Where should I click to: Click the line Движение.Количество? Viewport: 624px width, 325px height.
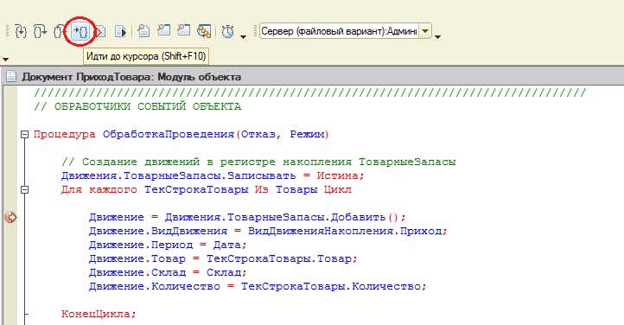pyautogui.click(x=258, y=286)
